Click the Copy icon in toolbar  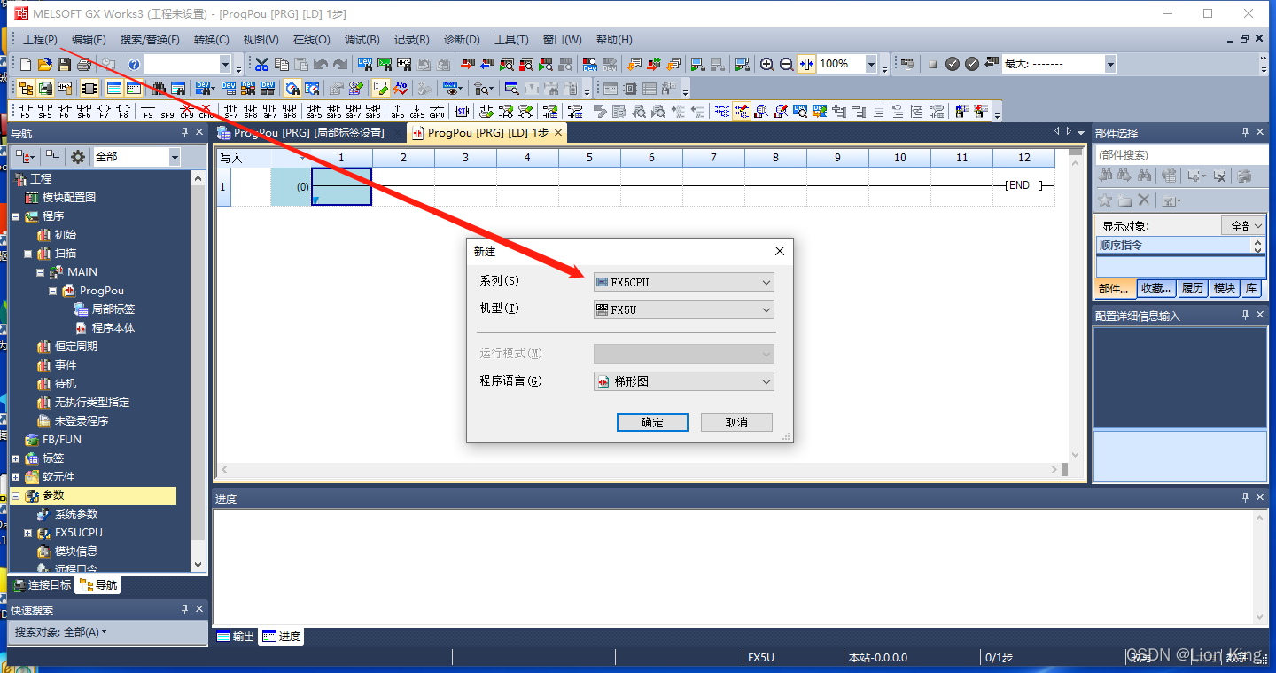point(282,64)
